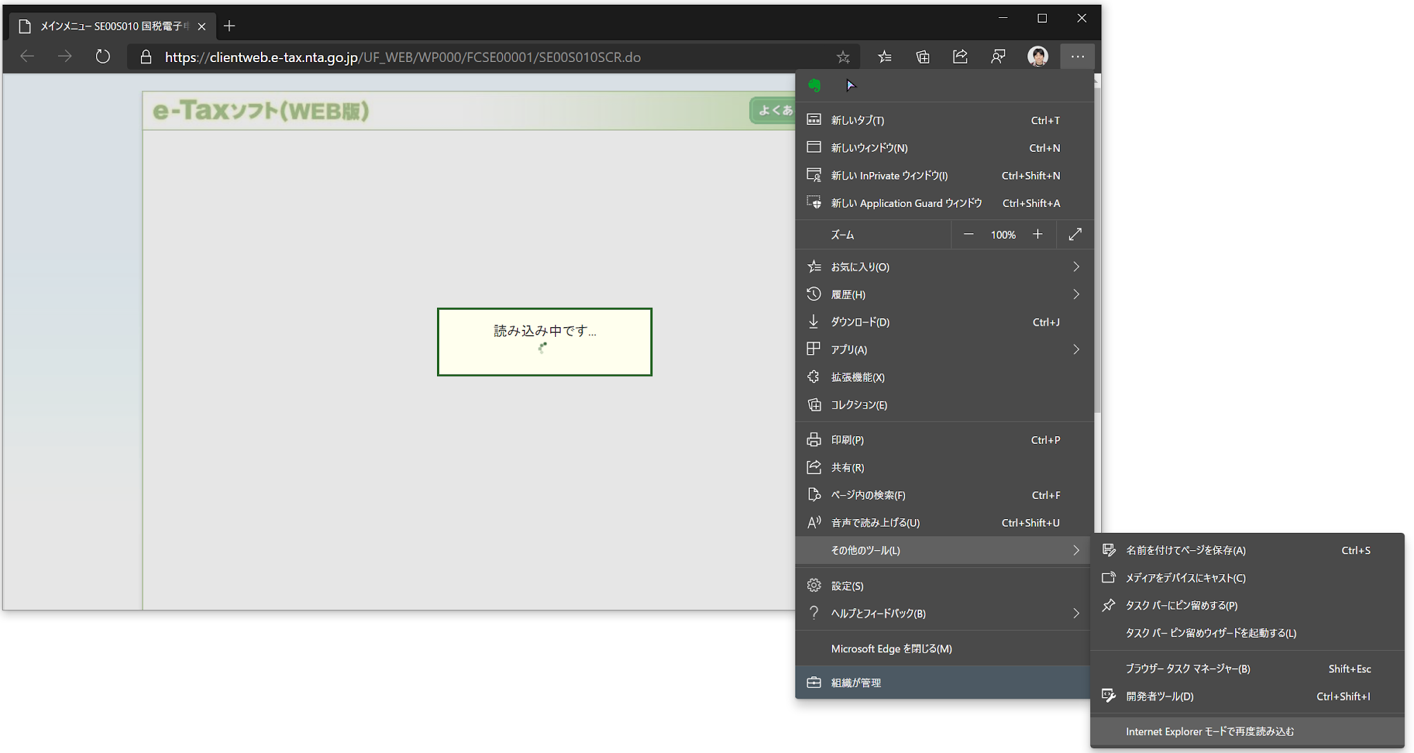The height and width of the screenshot is (753, 1414).
Task: Click the Share toolbar icon
Action: tap(960, 57)
